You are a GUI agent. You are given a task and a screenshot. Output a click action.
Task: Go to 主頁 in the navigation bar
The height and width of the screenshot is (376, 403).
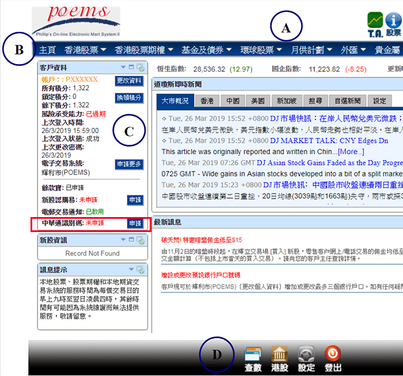coord(47,50)
